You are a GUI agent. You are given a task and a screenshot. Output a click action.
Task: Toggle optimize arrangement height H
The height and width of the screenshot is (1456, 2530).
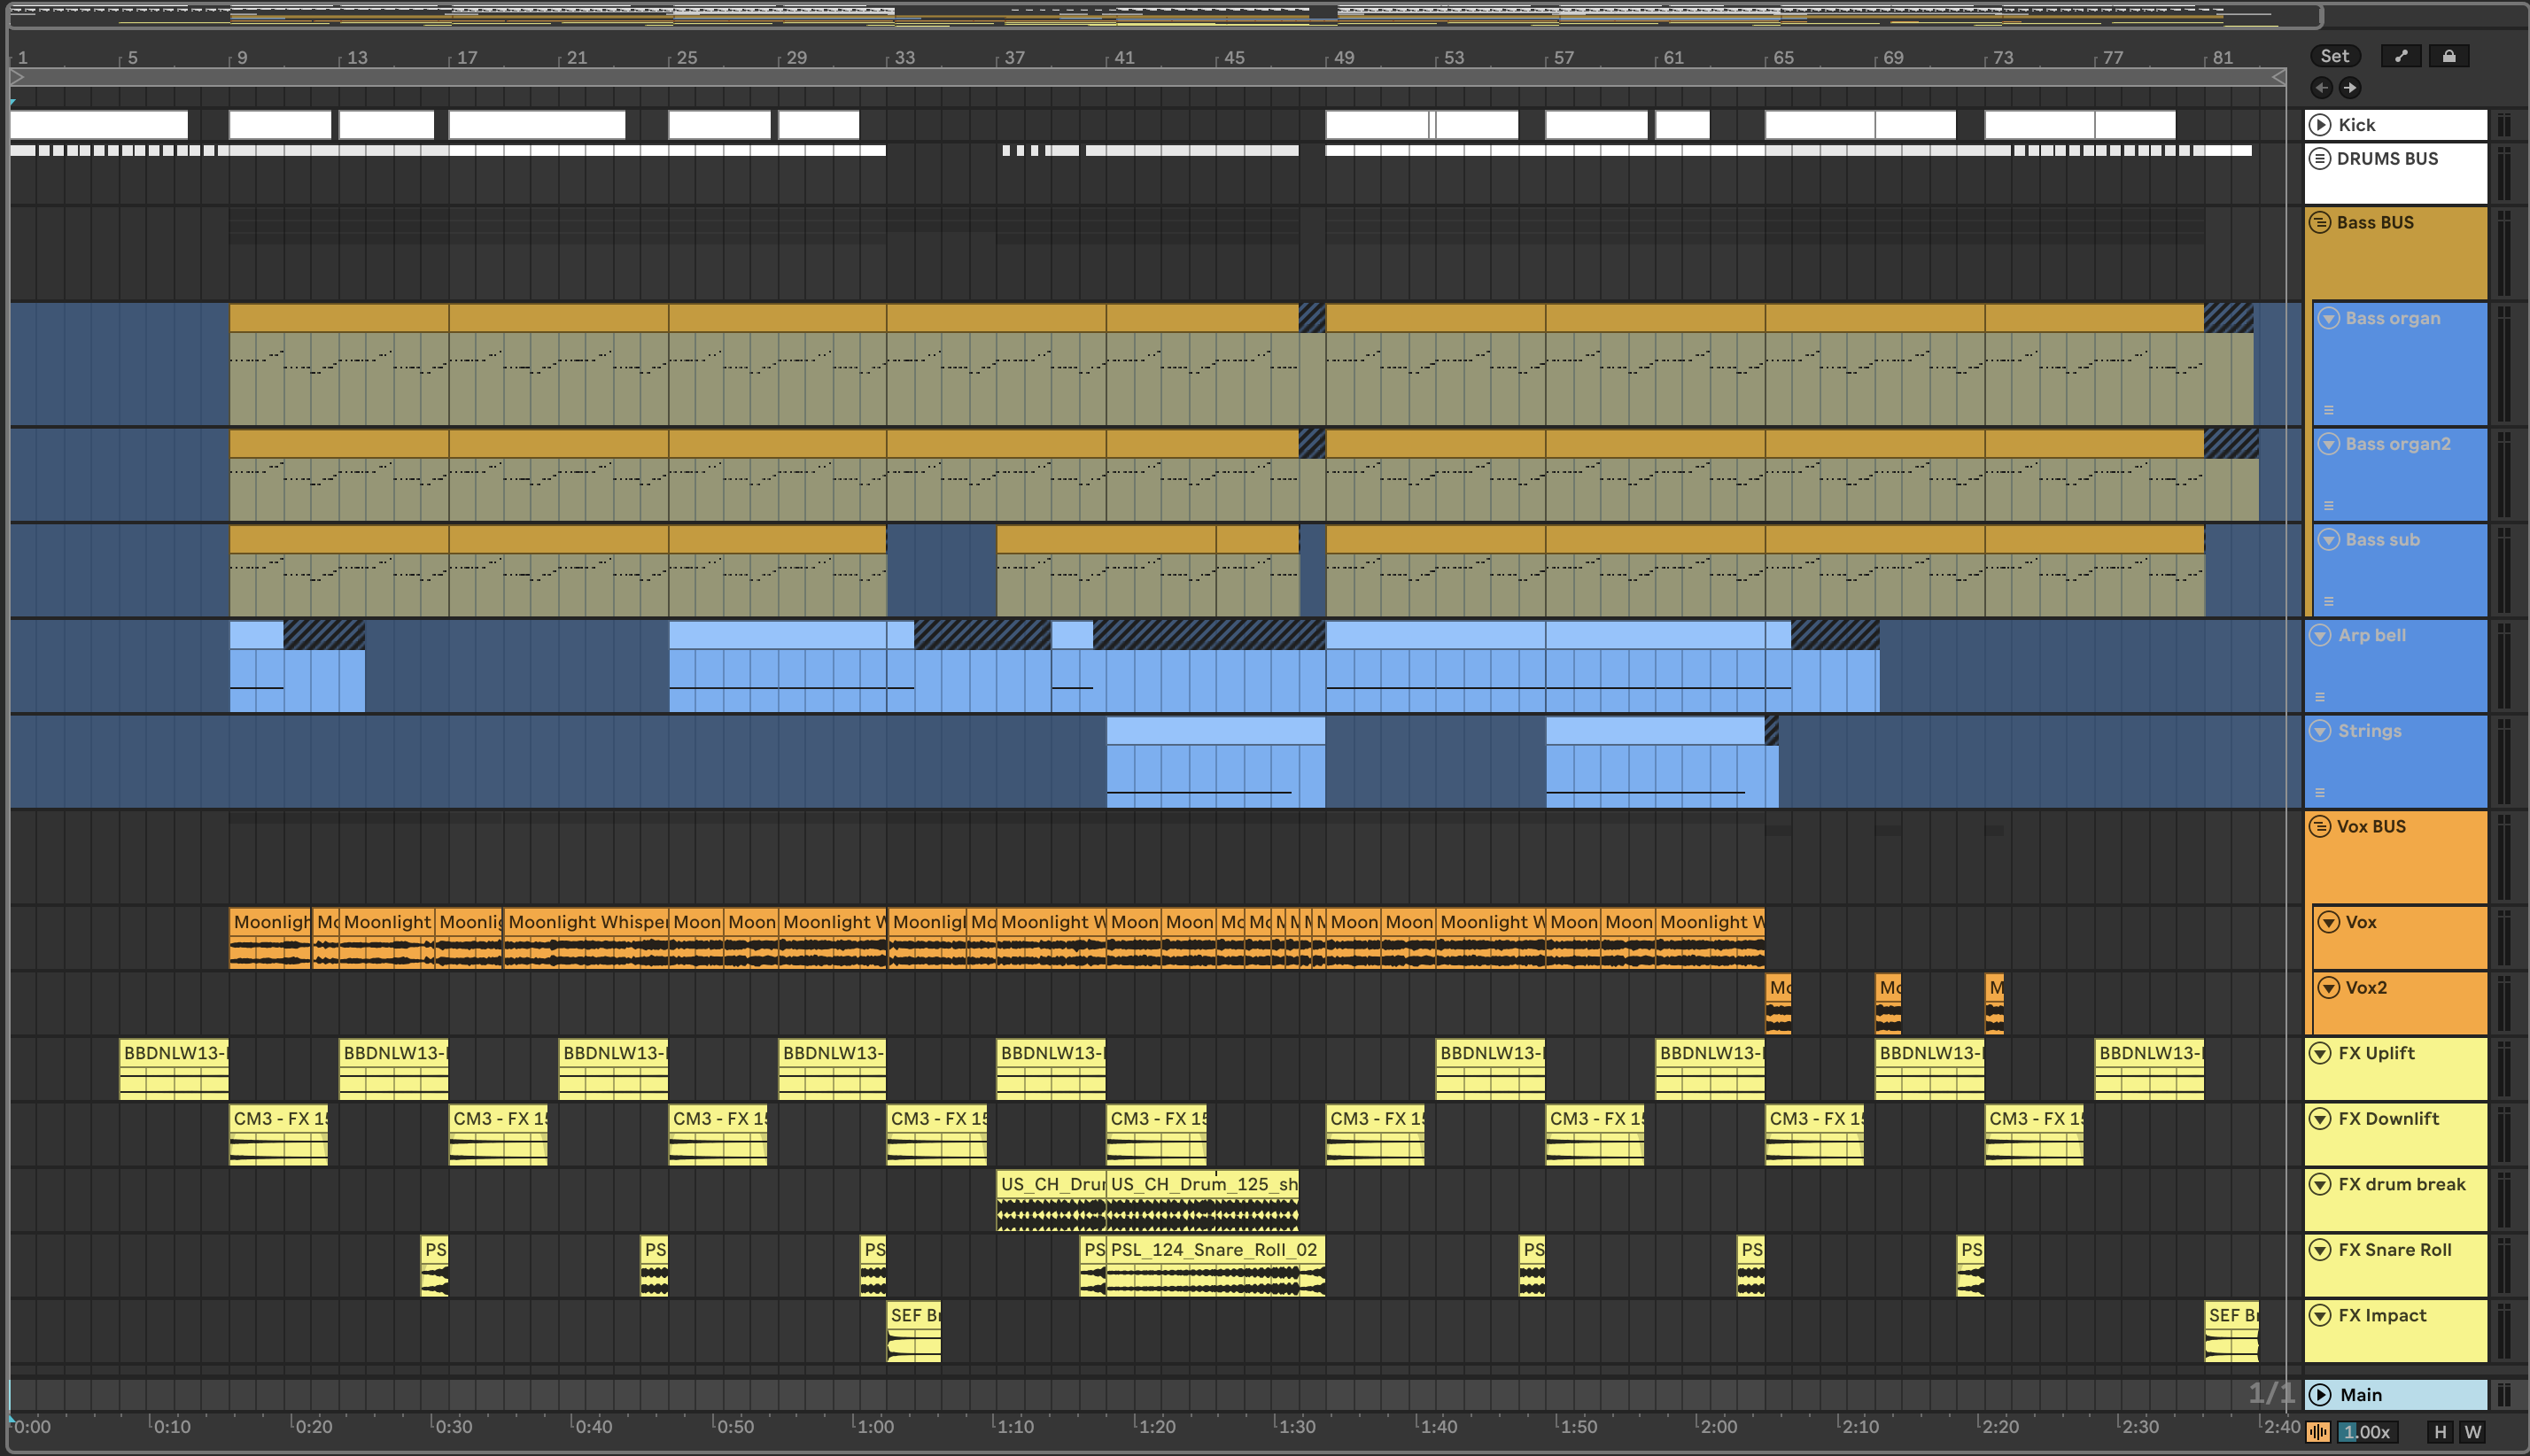point(2440,1432)
